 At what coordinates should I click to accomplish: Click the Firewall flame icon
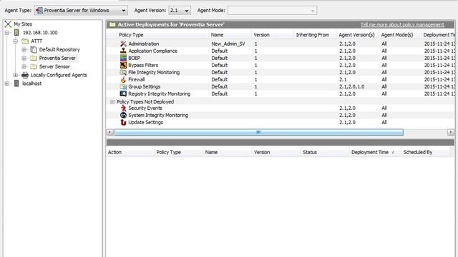(123, 79)
